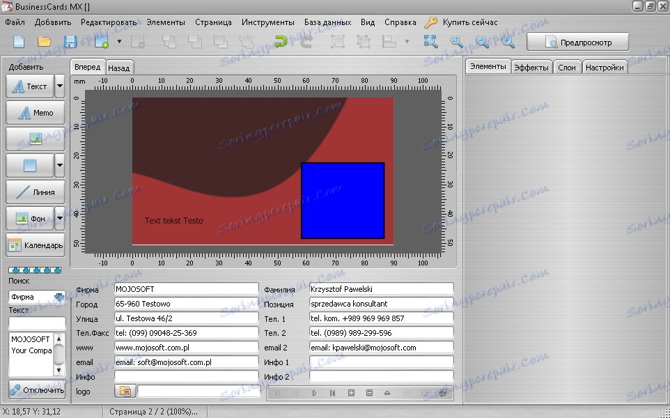Click the Предпросмотр button
The image size is (670, 418).
pos(577,42)
